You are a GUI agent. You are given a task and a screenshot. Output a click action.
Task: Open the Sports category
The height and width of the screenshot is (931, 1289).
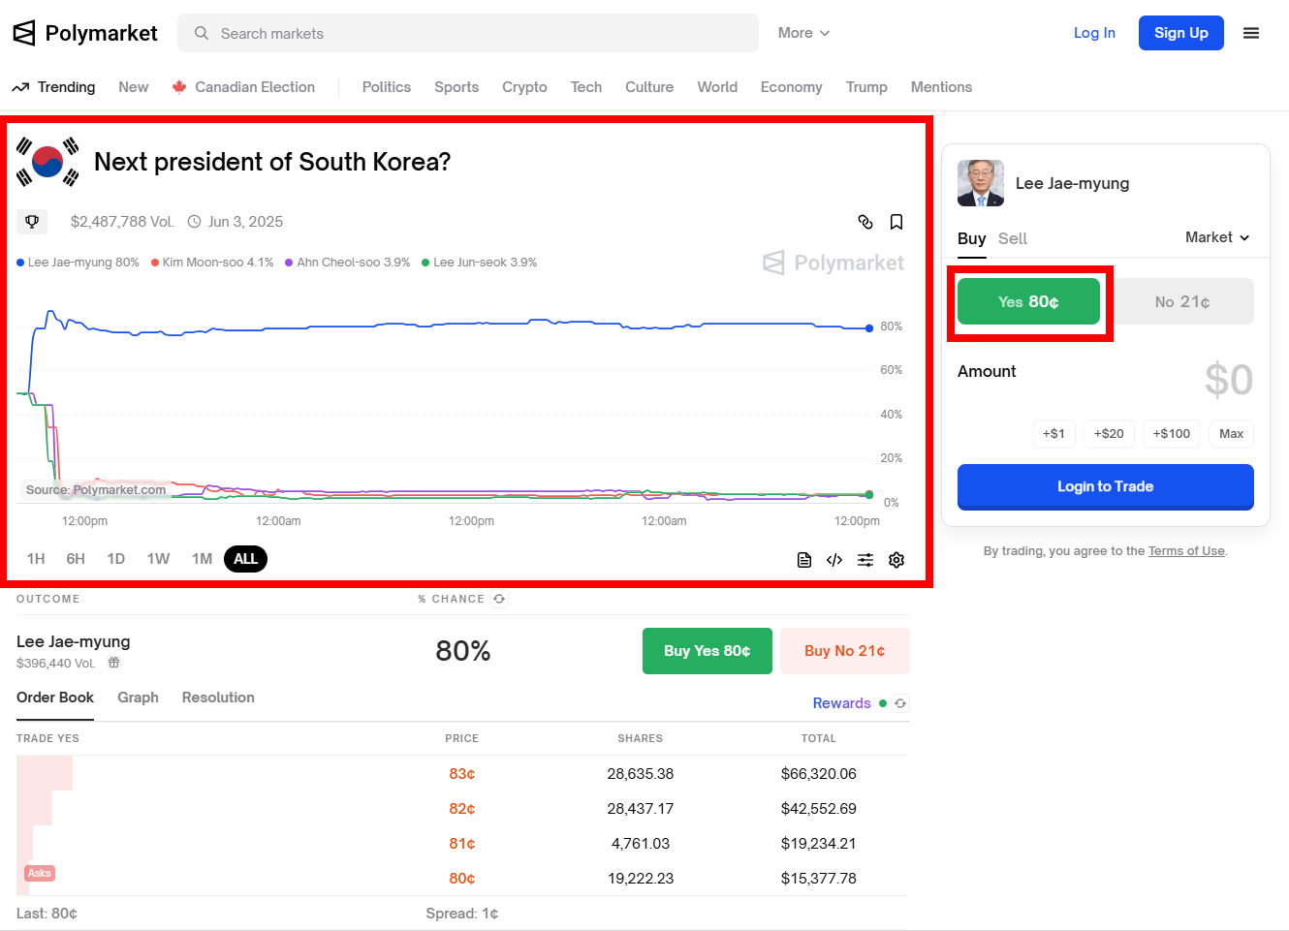click(x=456, y=87)
